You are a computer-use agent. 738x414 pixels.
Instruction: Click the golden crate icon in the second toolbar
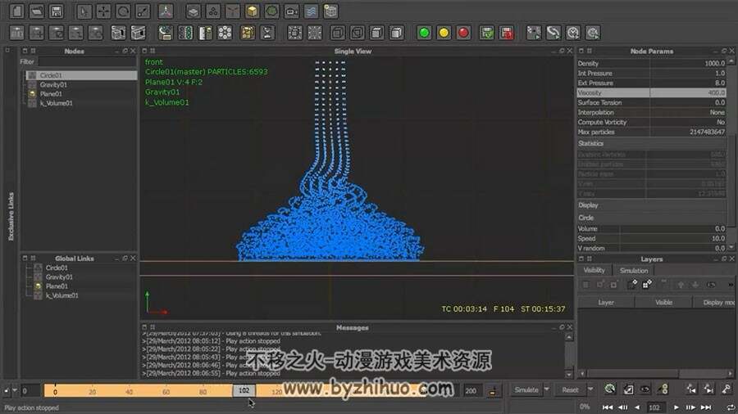248,33
